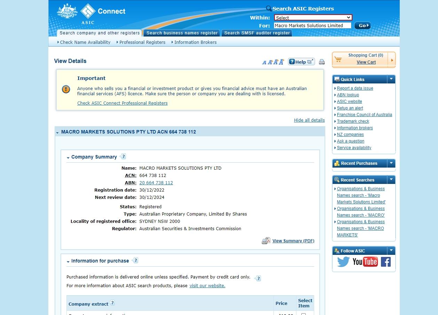Image resolution: width=438 pixels, height=315 pixels.
Task: Open Information brokers quick link
Action: pos(355,128)
